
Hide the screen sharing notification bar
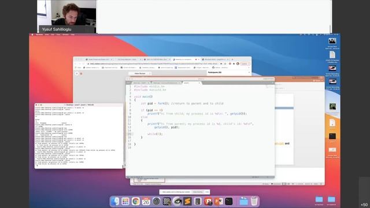tap(207, 192)
